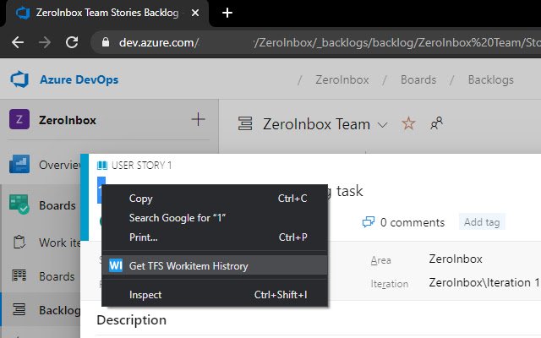This screenshot has width=541, height=338.
Task: Click the Area field value ZeroInbox
Action: (456, 259)
